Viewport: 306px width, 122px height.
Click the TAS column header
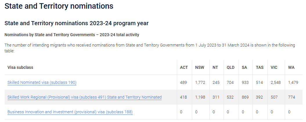(x=260, y=67)
